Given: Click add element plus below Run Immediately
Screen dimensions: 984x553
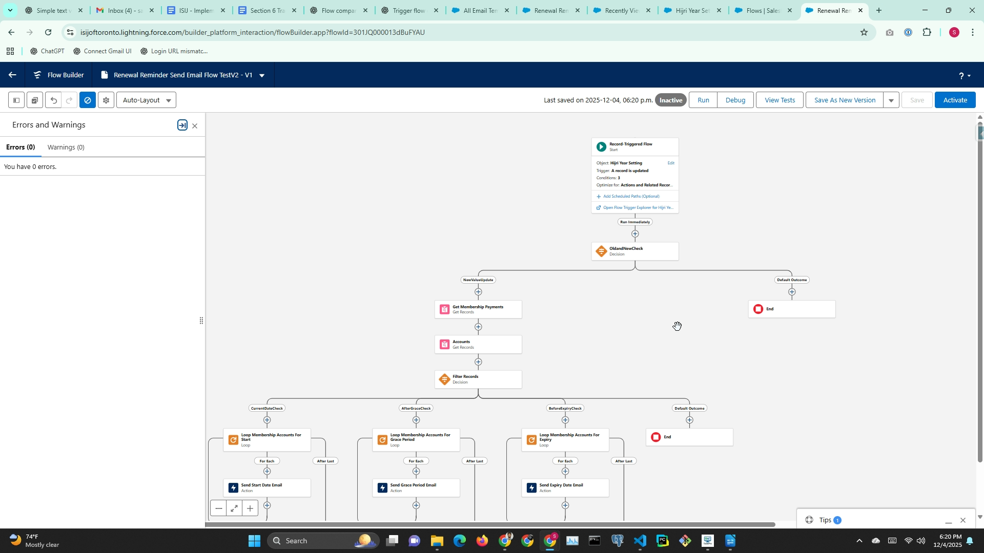Looking at the screenshot, I should click(635, 234).
